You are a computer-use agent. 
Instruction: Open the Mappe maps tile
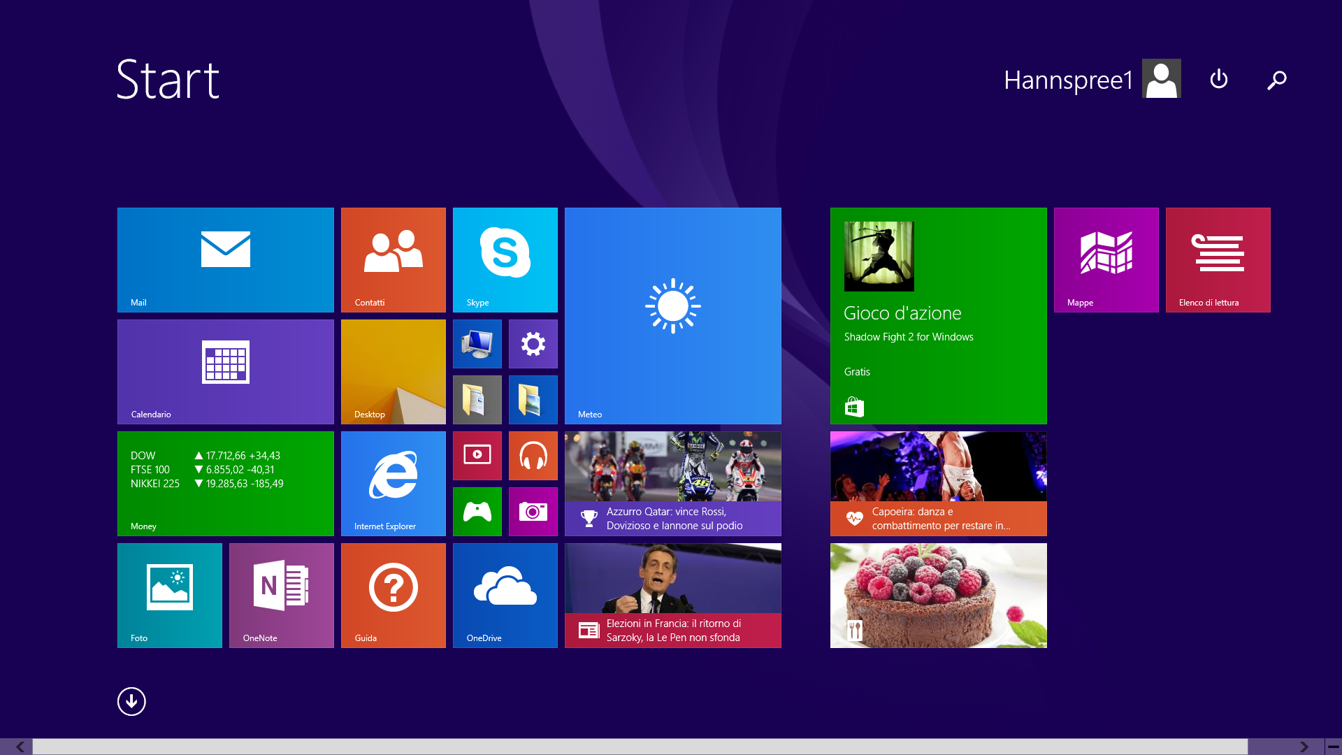click(x=1106, y=259)
